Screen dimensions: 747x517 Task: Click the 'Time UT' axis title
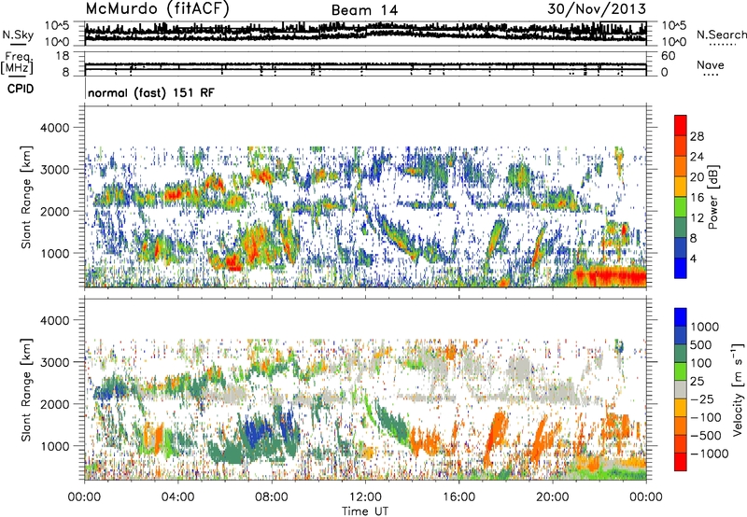(x=365, y=511)
